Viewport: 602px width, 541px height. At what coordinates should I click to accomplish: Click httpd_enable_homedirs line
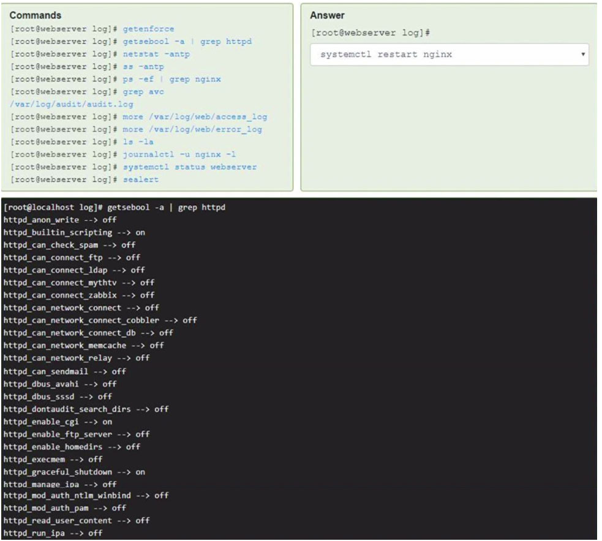click(72, 447)
